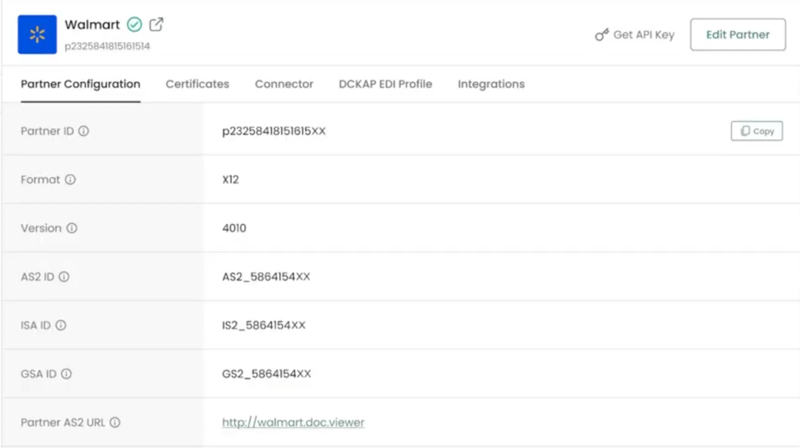This screenshot has width=800, height=448.
Task: Click the Partner AS2 URL info icon
Action: point(115,422)
